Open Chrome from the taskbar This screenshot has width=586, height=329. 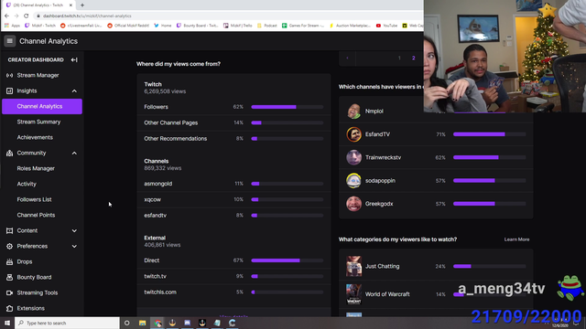(157, 323)
